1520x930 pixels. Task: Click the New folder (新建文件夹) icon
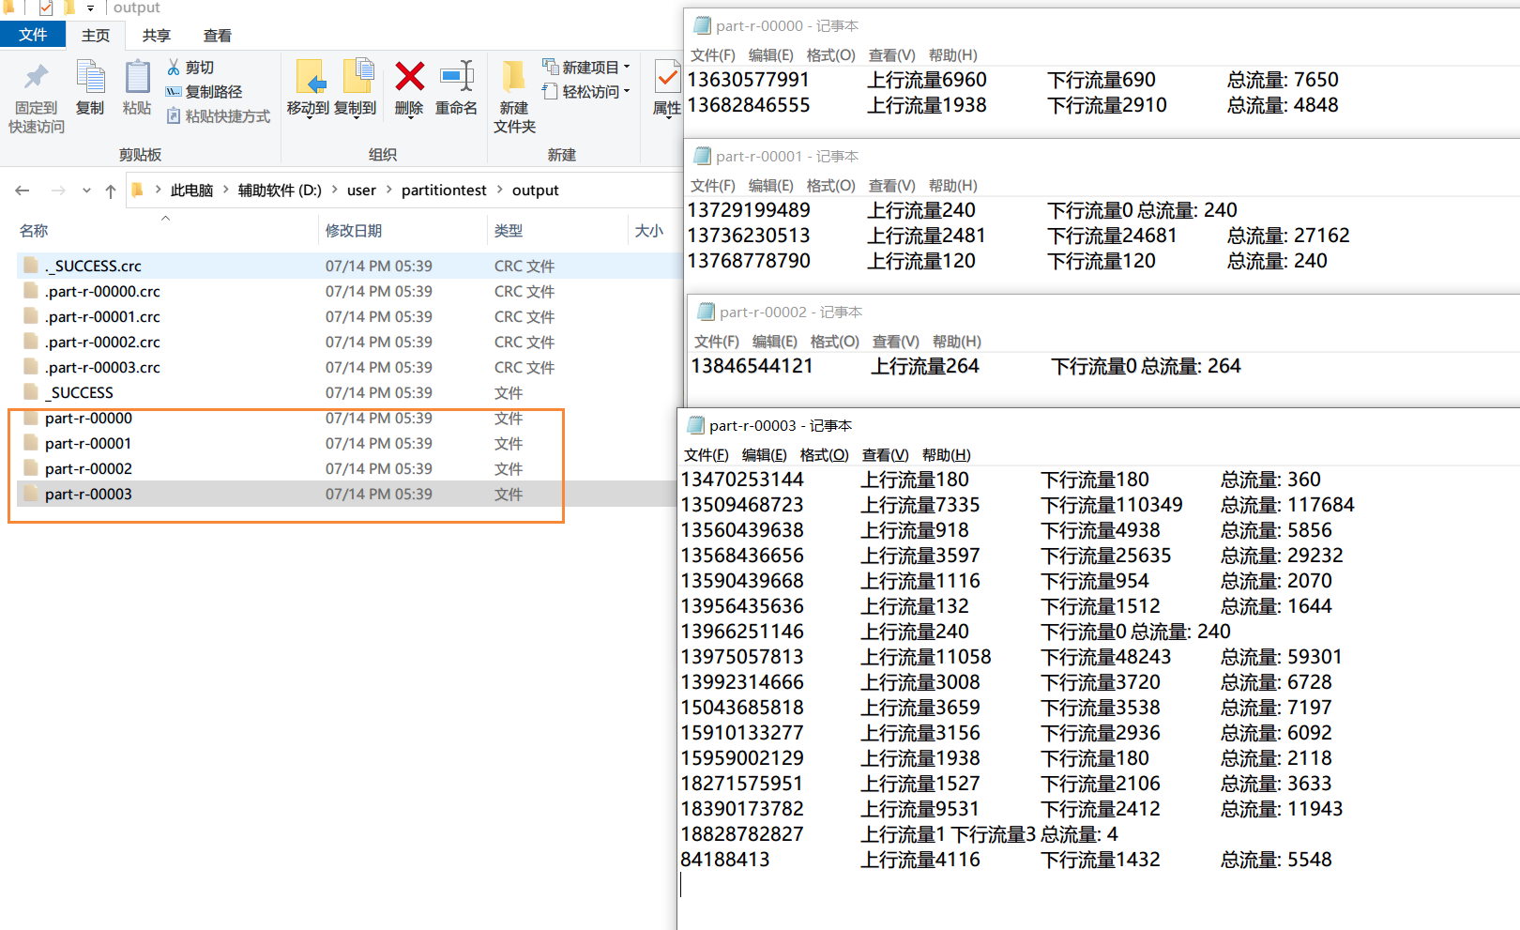pyautogui.click(x=513, y=76)
